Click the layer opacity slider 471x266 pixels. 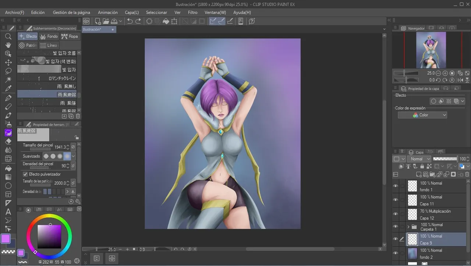coord(445,159)
